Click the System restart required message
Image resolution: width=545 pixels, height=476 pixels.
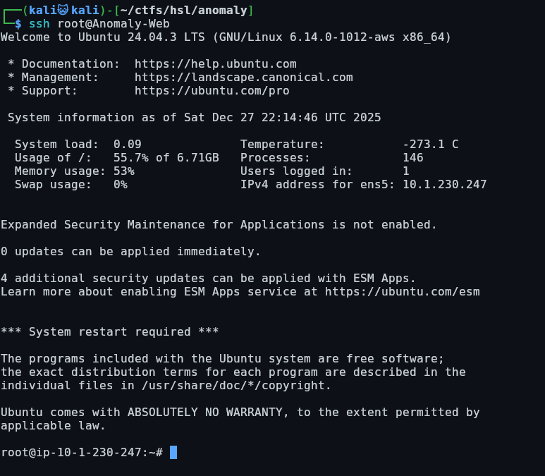tap(109, 331)
